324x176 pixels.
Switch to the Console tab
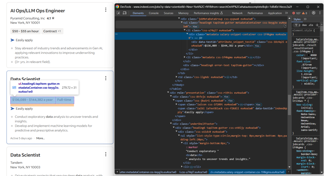click(x=154, y=13)
